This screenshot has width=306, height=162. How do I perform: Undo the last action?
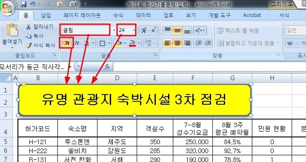coord(33,4)
